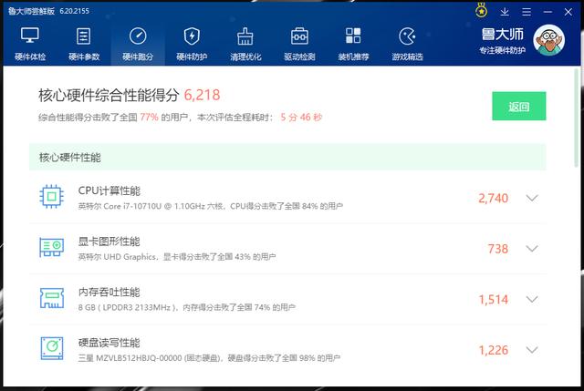Open 游戏精选 games tab
Viewport: 584px width, 391px height.
[407, 44]
